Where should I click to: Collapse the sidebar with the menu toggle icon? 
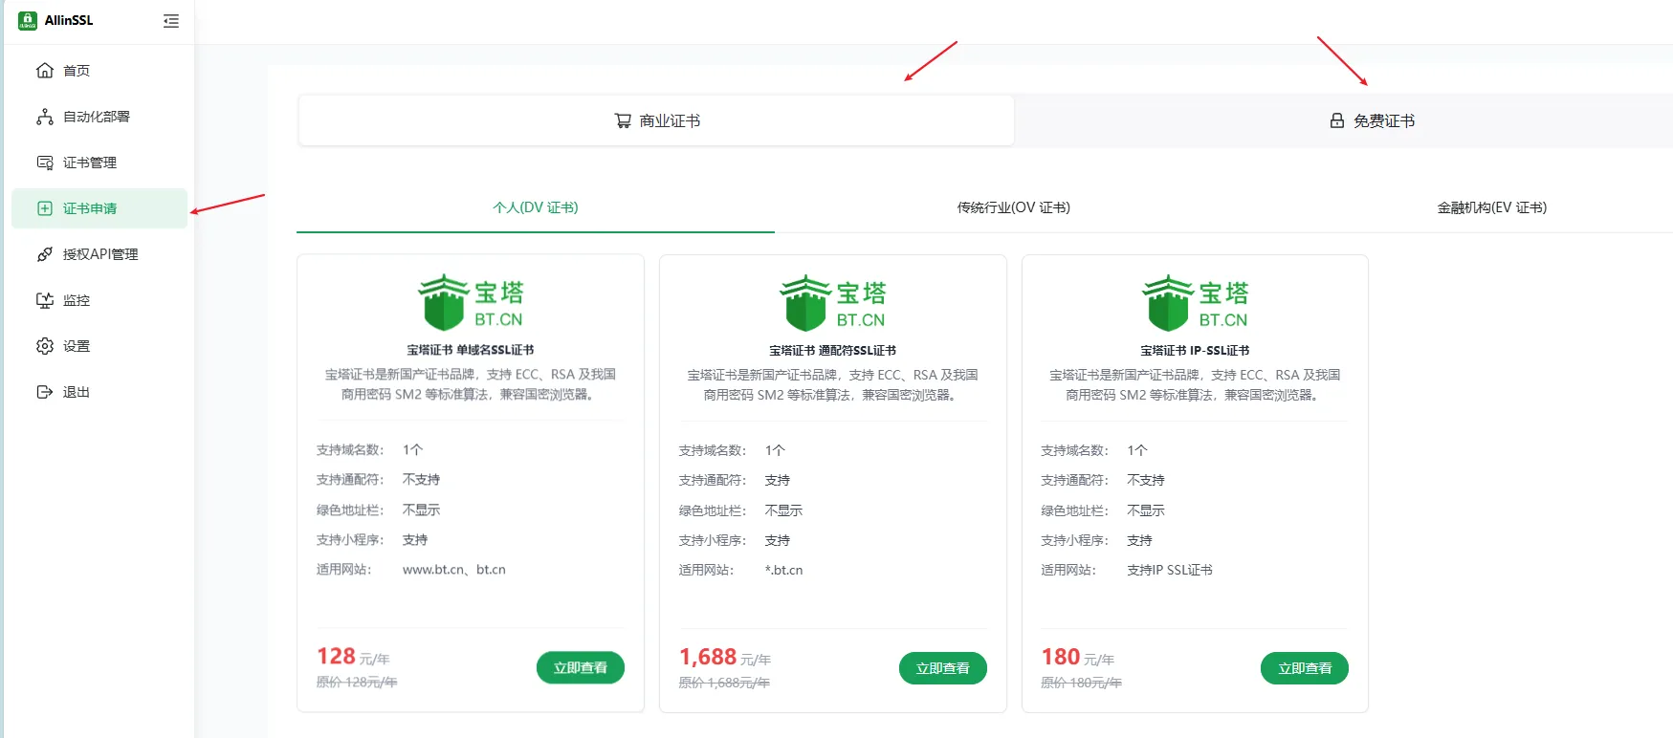coord(171,21)
